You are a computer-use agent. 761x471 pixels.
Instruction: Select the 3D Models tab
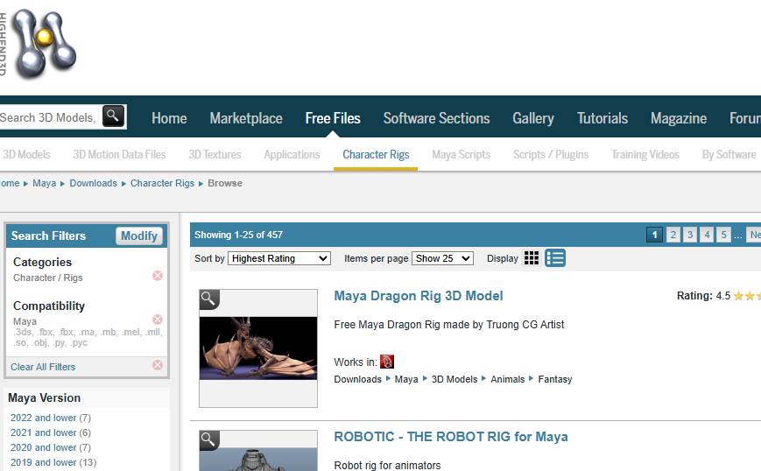pyautogui.click(x=26, y=155)
